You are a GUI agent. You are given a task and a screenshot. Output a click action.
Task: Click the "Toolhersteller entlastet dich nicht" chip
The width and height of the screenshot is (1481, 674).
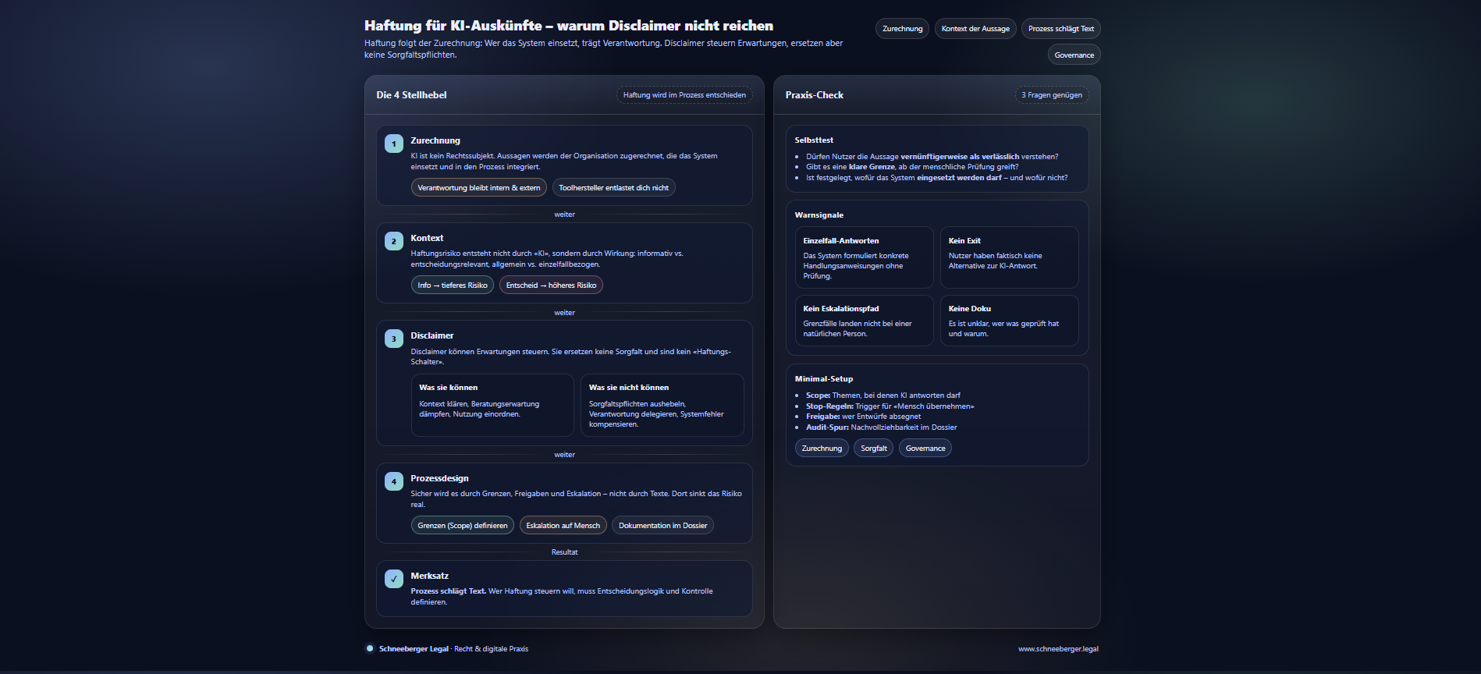[613, 188]
